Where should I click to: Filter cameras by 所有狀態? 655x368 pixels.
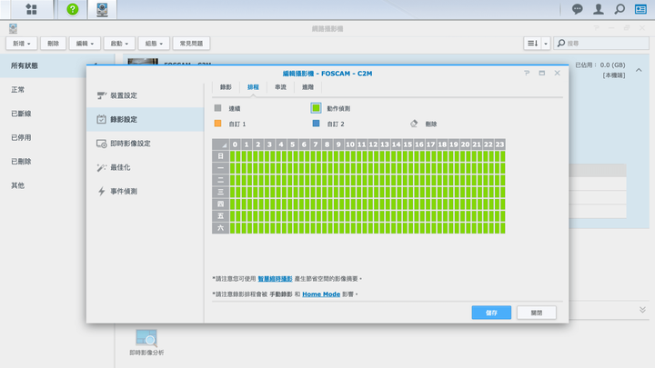[x=57, y=65]
